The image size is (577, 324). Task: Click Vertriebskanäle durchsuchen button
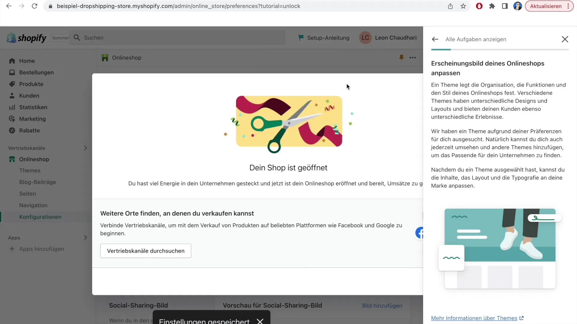[x=146, y=251]
